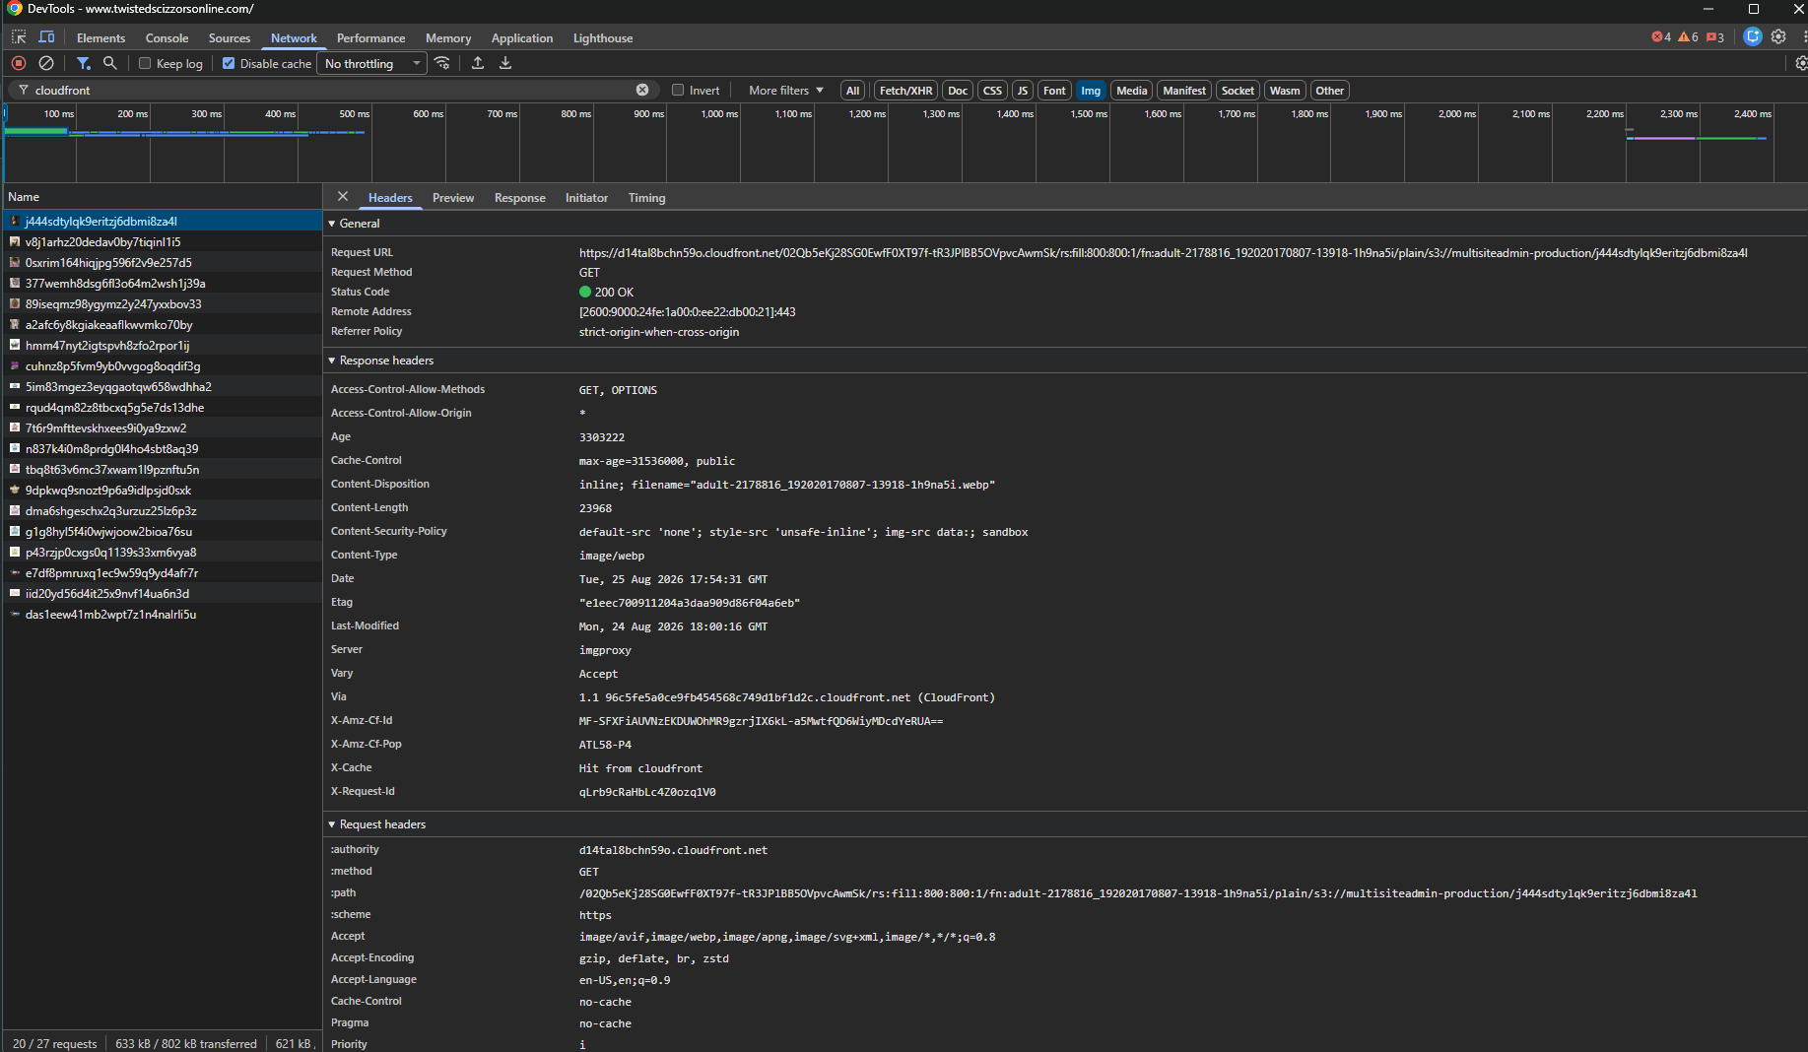1808x1052 pixels.
Task: Click the 600 ms timeline marker
Action: coord(429,114)
